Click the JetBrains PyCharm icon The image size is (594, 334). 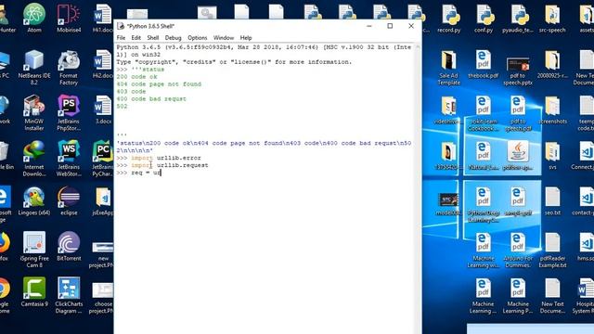click(102, 158)
